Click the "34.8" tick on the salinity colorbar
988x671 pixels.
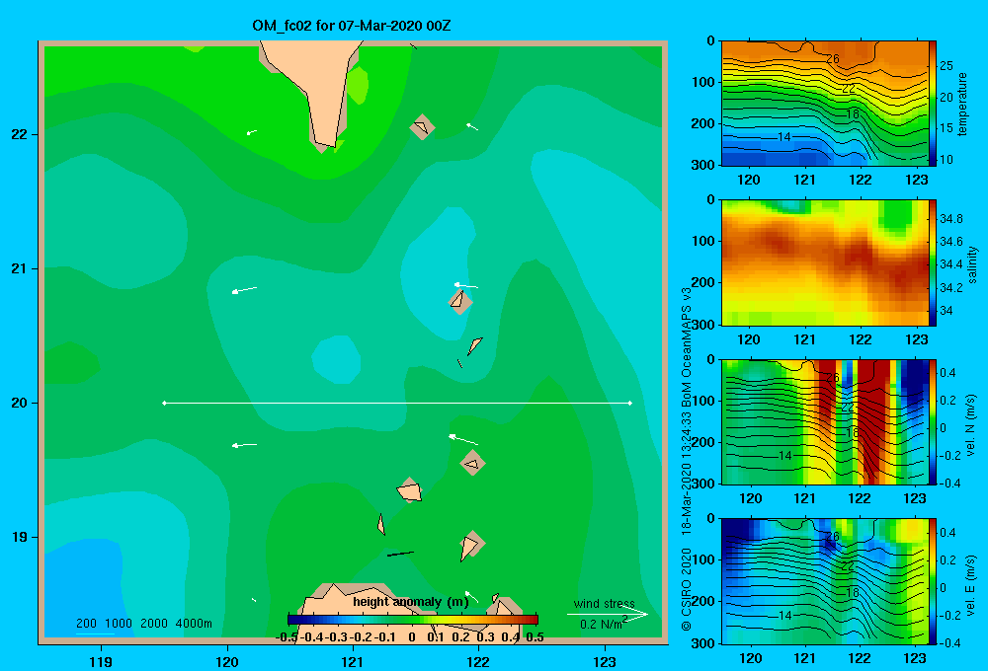click(950, 219)
